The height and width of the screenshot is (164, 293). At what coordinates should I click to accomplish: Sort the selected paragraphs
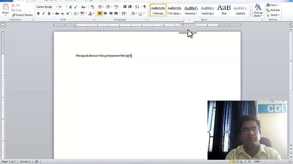137,7
